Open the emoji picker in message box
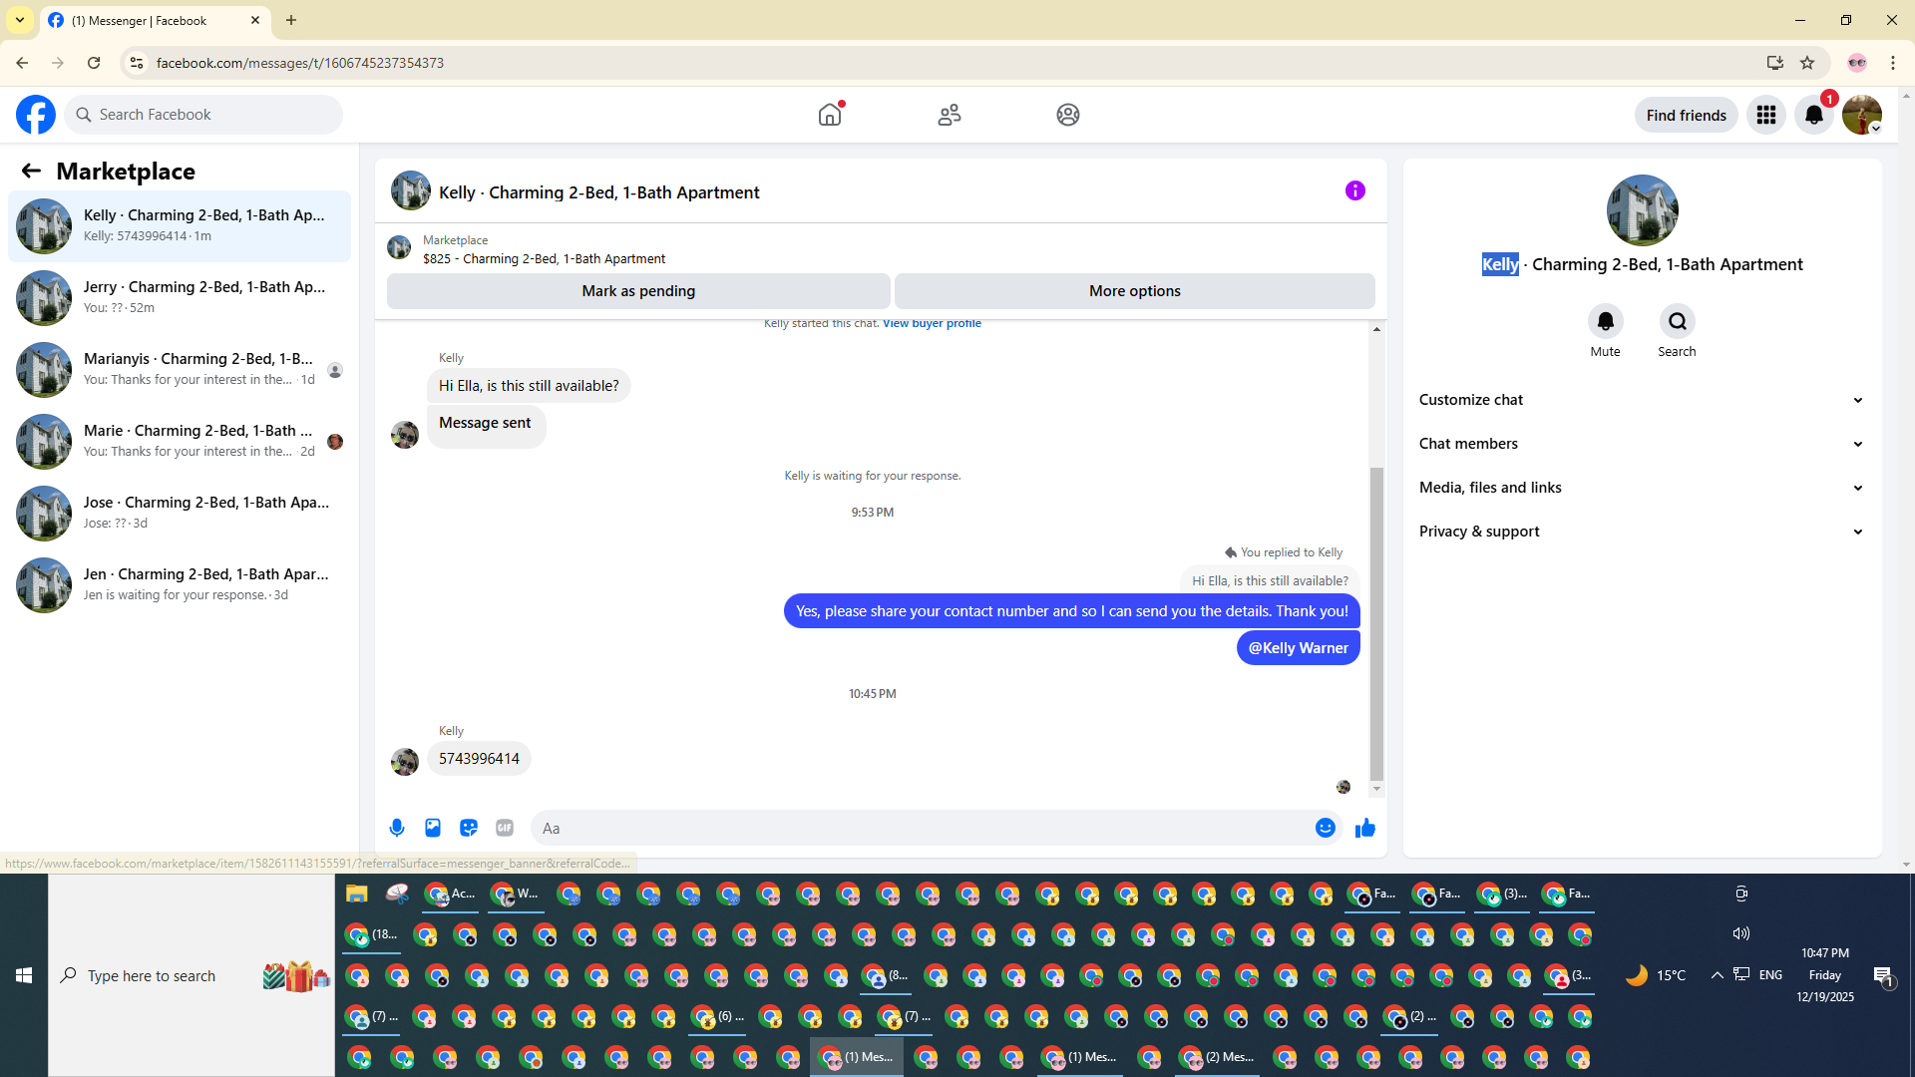 pyautogui.click(x=1325, y=828)
